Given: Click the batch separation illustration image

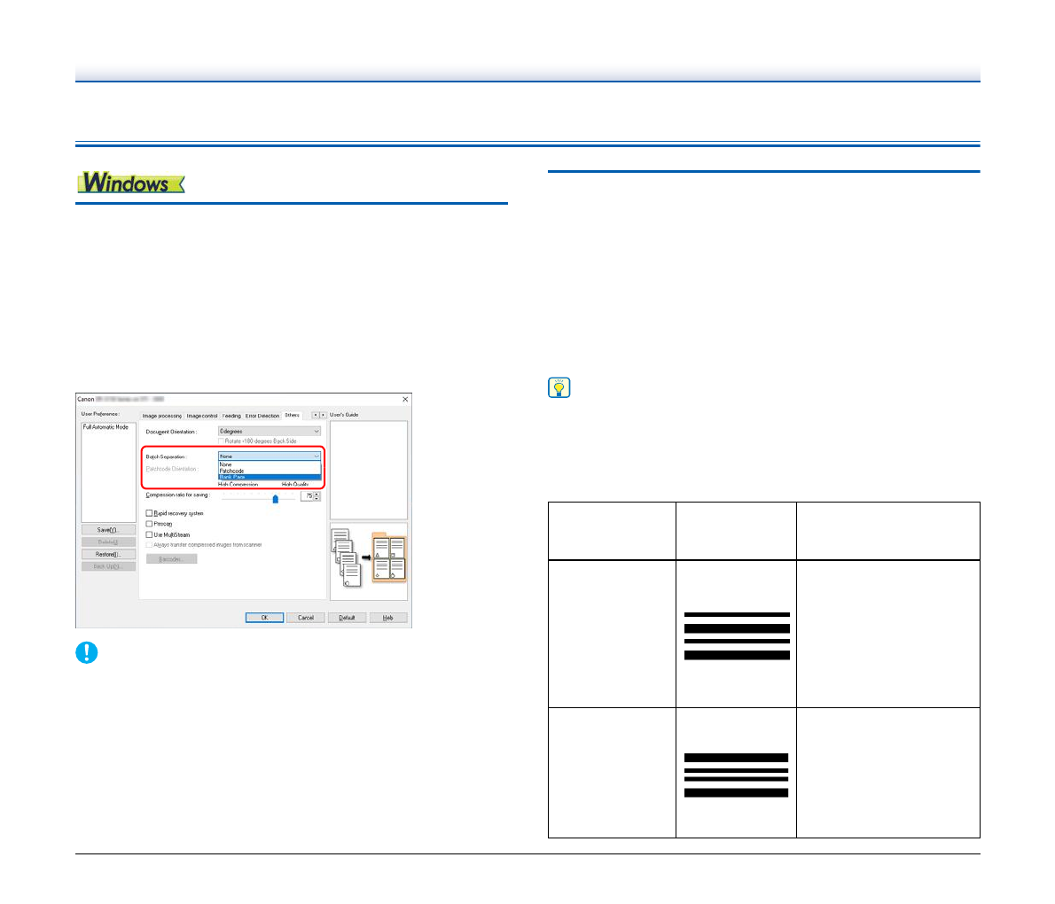Looking at the screenshot, I should 368,562.
